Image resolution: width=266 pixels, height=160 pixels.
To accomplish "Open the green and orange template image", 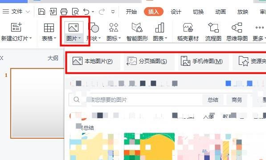I will [149, 147].
